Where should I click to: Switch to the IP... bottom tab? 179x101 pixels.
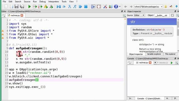(x=175, y=98)
